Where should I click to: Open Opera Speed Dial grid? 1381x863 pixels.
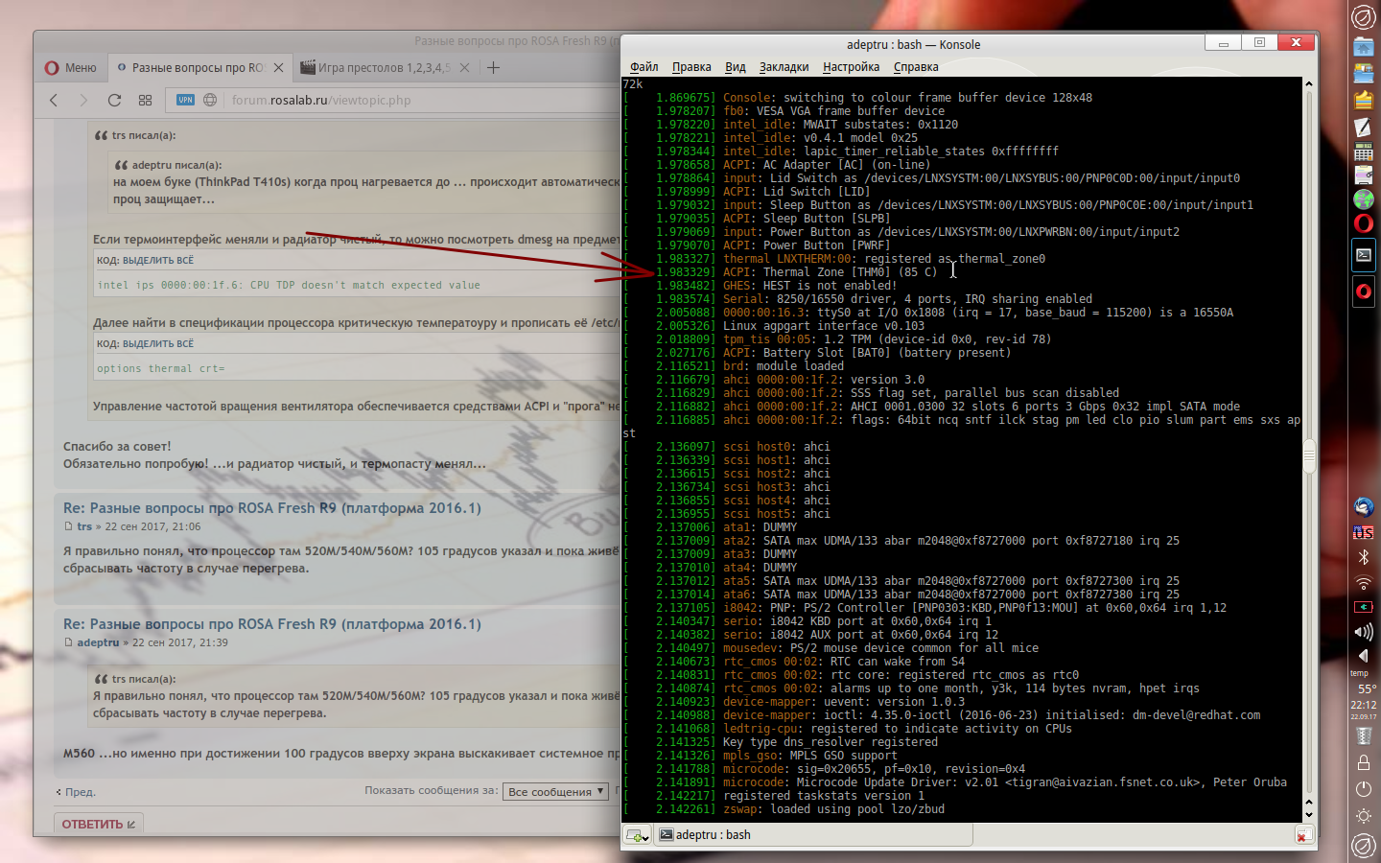[x=145, y=100]
